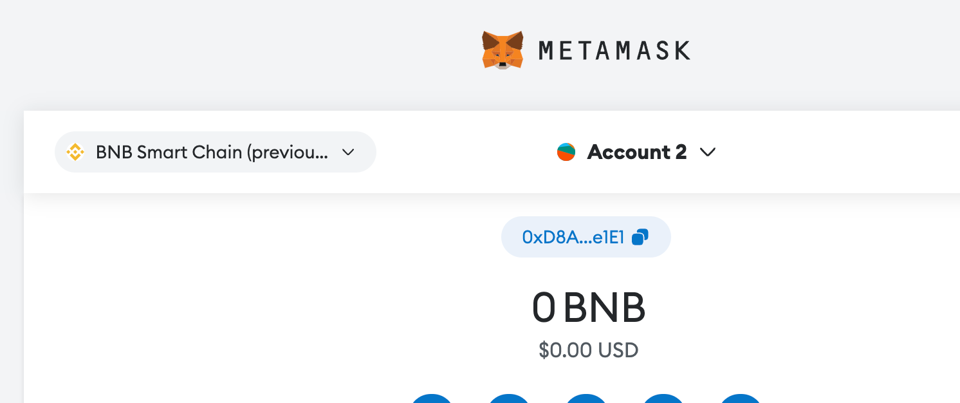Screen dimensions: 960x403
Task: Select Account 2 in the header
Action: tap(636, 152)
